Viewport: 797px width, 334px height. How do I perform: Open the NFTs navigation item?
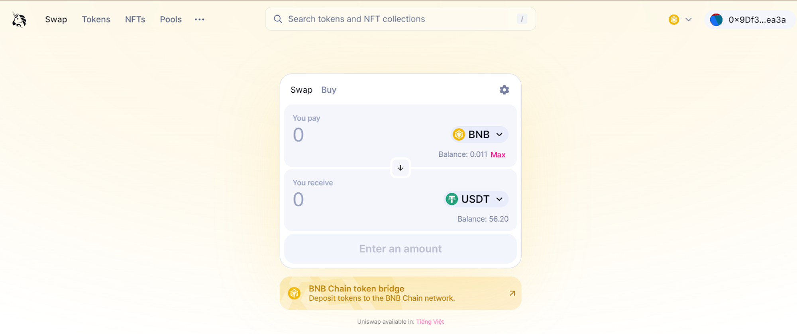click(x=135, y=20)
